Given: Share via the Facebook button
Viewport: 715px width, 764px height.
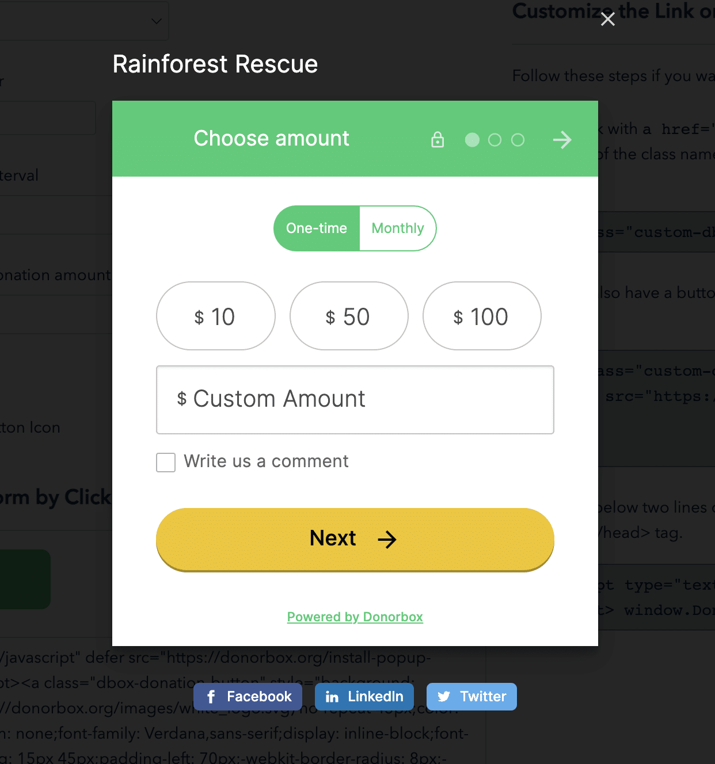Looking at the screenshot, I should click(248, 697).
